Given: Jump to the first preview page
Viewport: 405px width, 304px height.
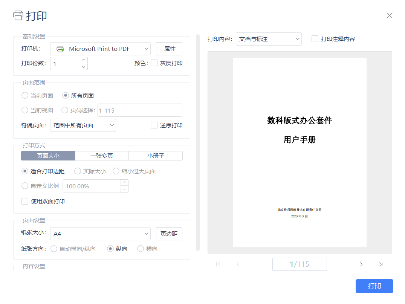Looking at the screenshot, I should 218,264.
